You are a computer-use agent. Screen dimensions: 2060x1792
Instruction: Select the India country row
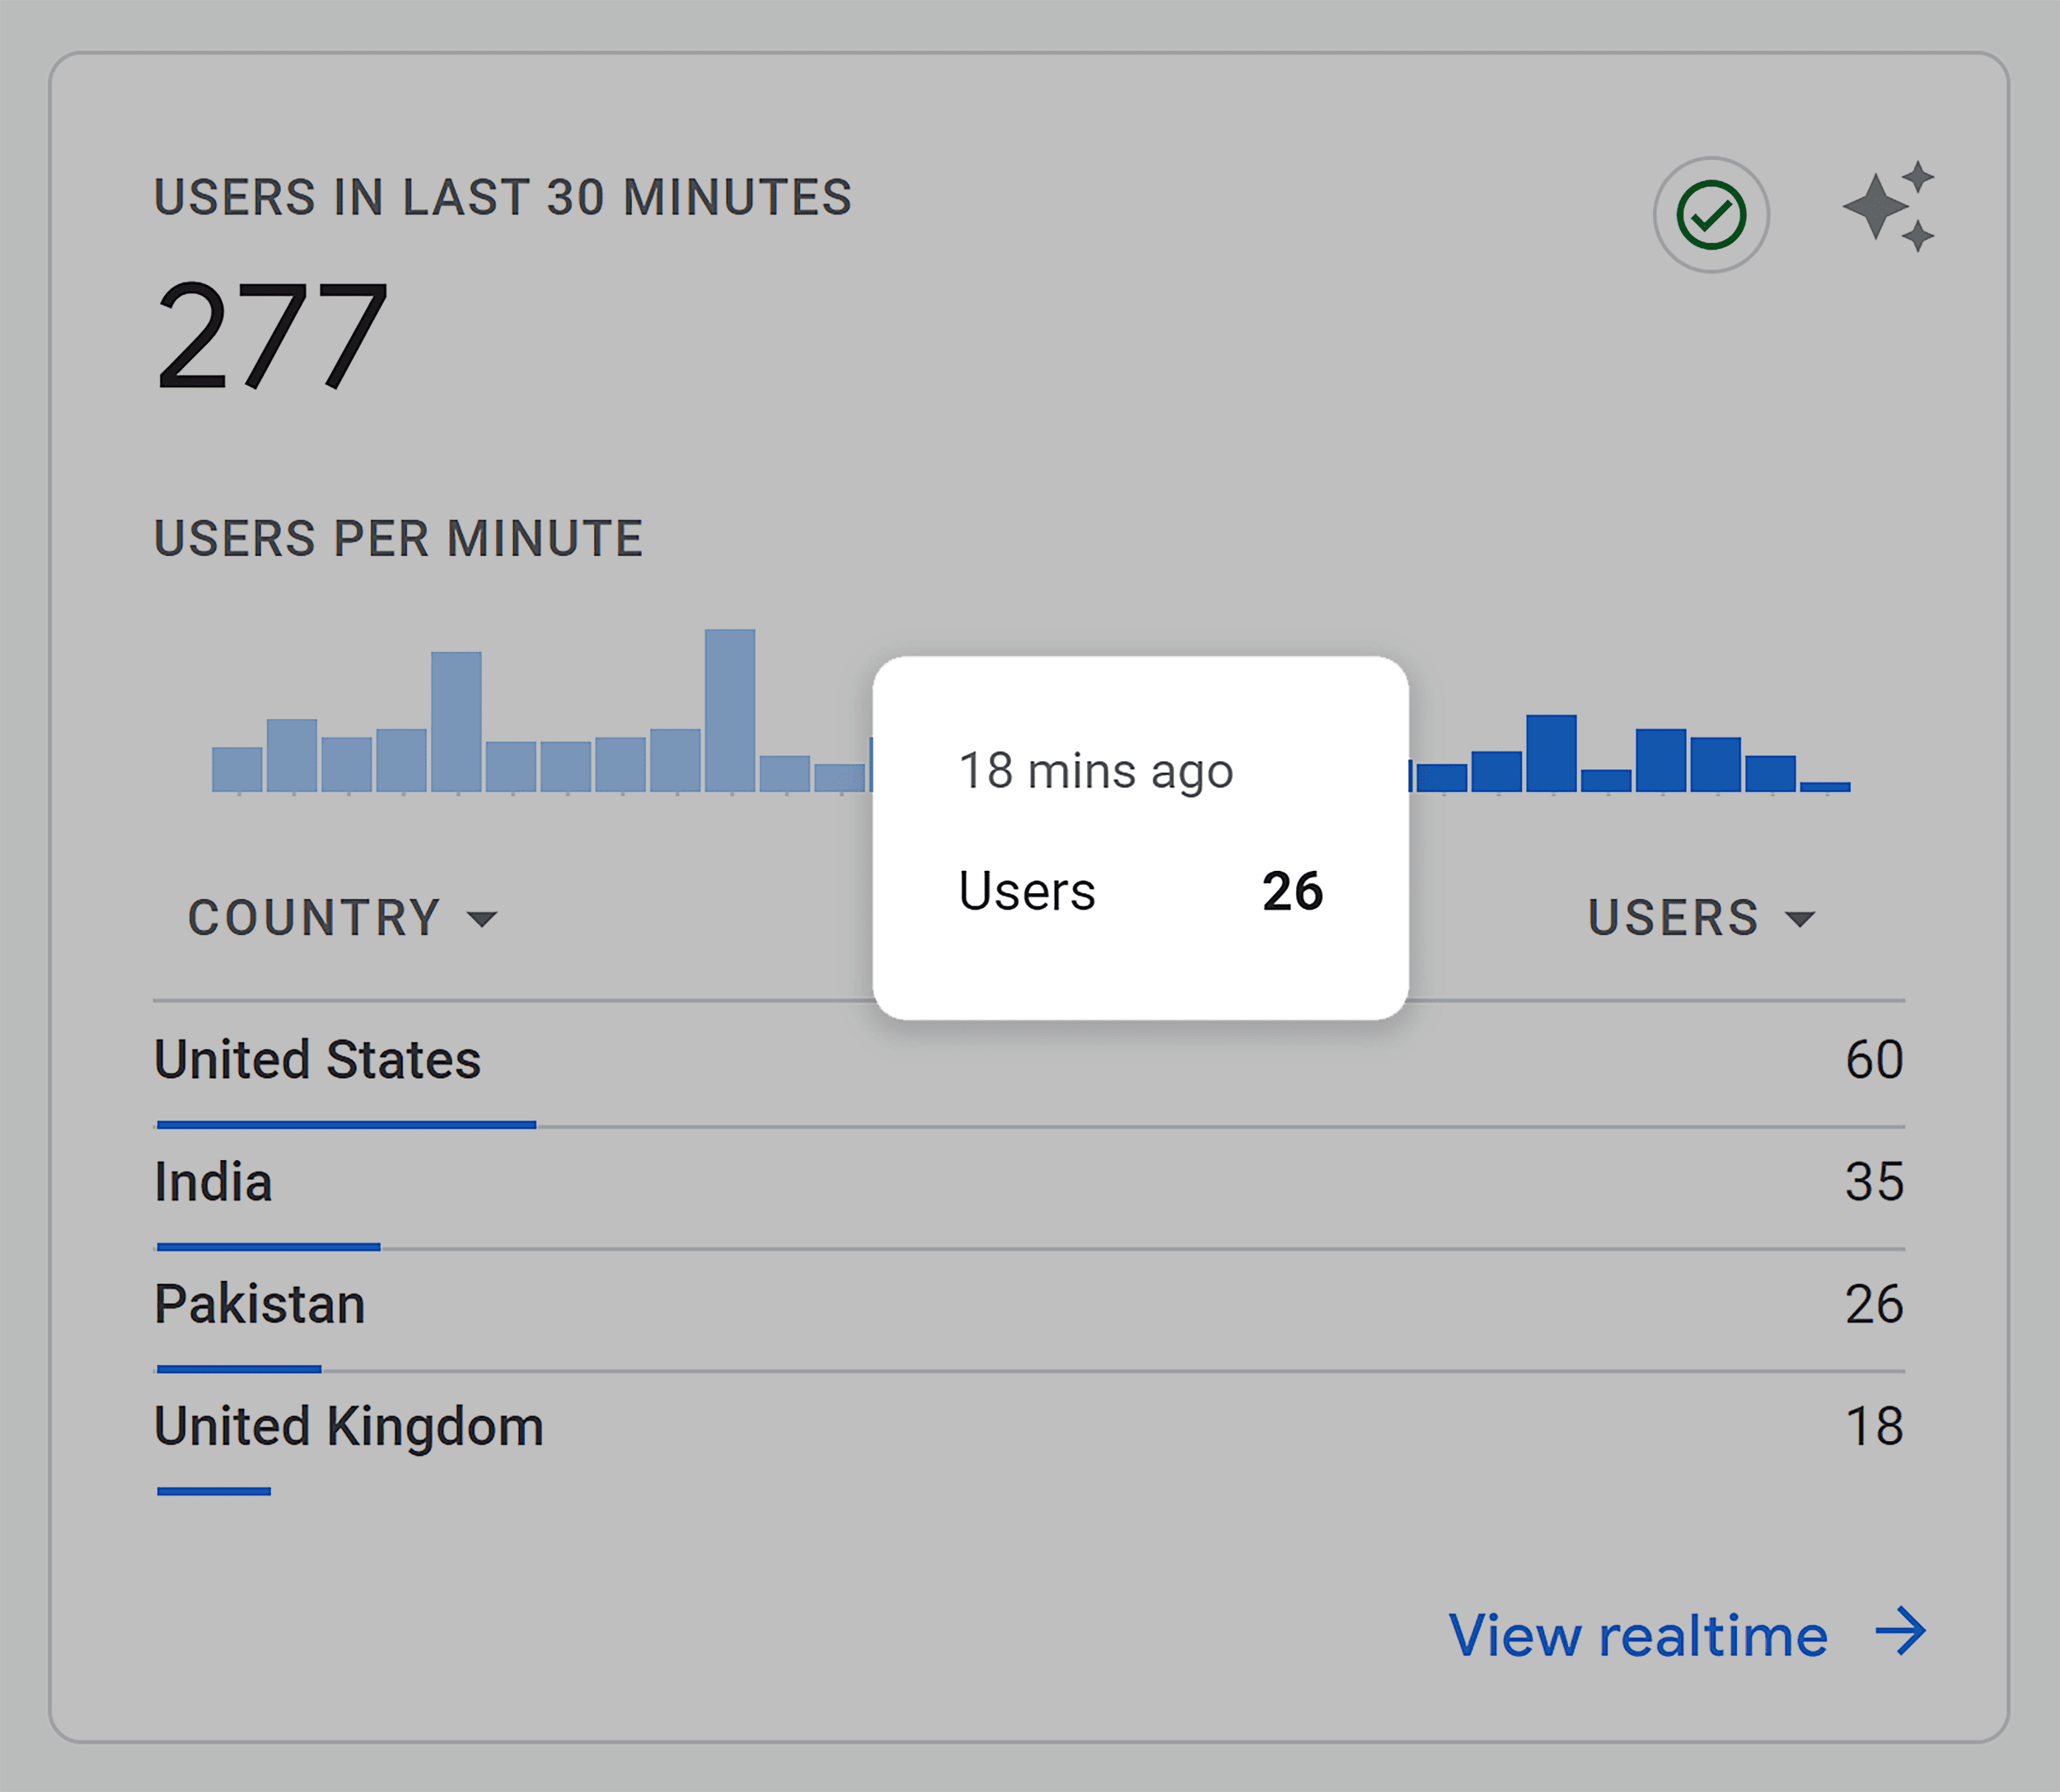coord(1029,1188)
